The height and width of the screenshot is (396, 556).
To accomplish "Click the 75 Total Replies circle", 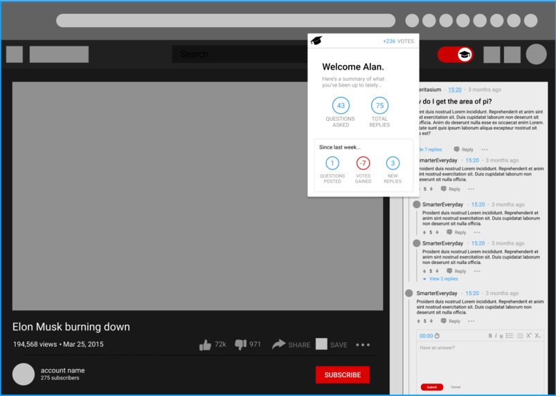I will click(x=379, y=106).
